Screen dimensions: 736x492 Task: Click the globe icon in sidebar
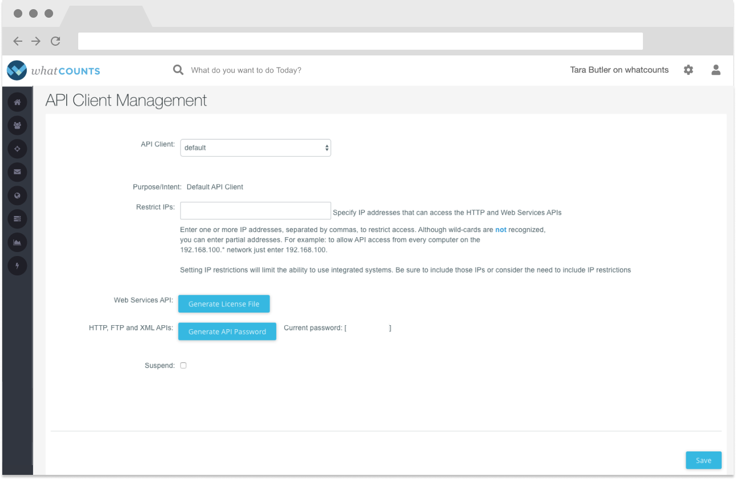point(17,195)
